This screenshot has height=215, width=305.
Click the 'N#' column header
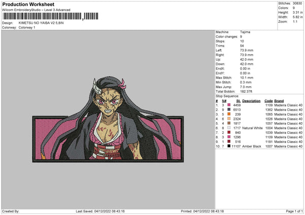[x=224, y=101]
